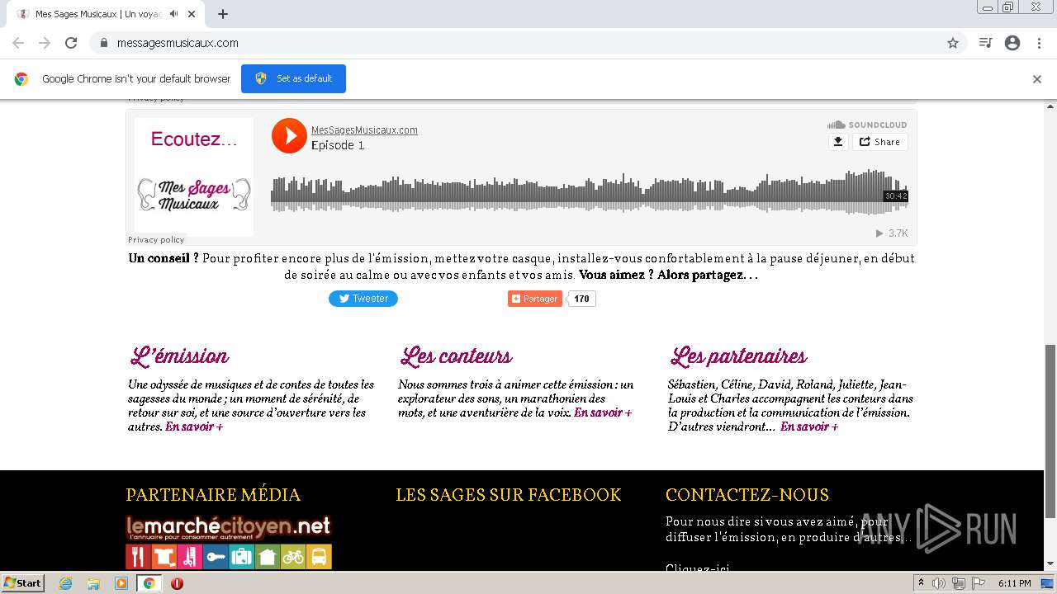
Task: Mute the tab using the speaker icon
Action: click(x=173, y=14)
